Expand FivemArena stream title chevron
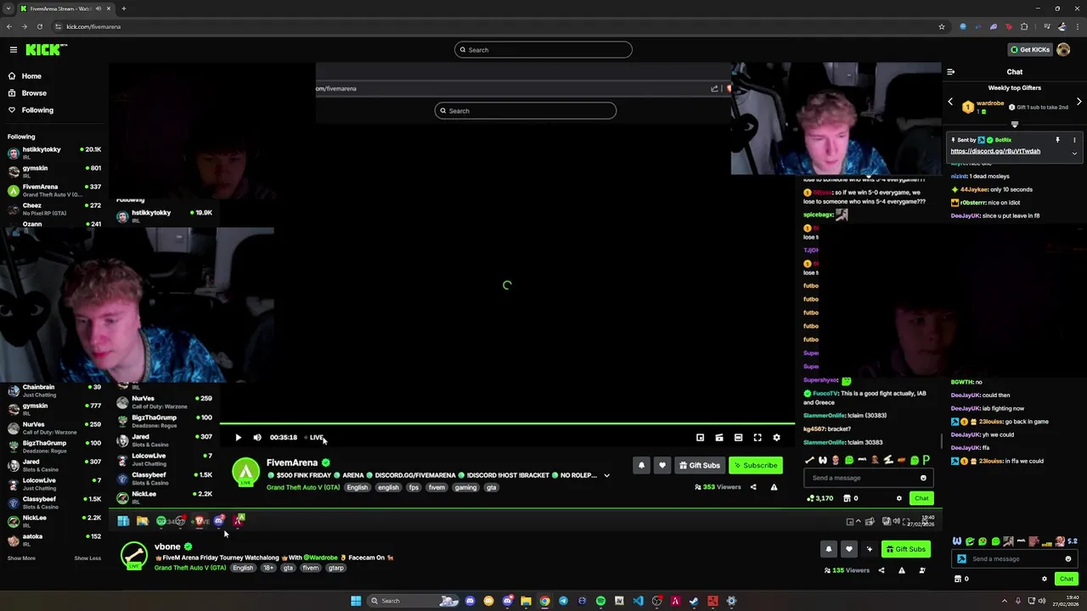 coord(606,476)
